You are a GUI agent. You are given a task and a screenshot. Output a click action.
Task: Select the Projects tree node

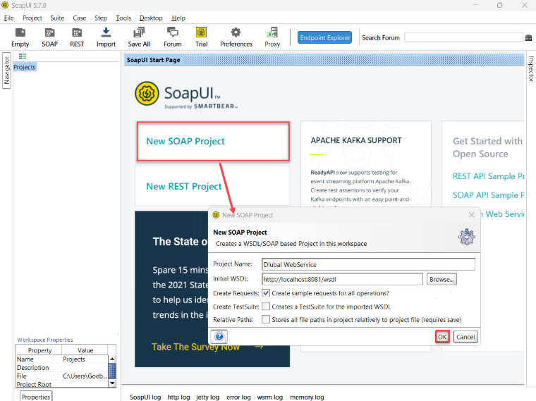[25, 67]
